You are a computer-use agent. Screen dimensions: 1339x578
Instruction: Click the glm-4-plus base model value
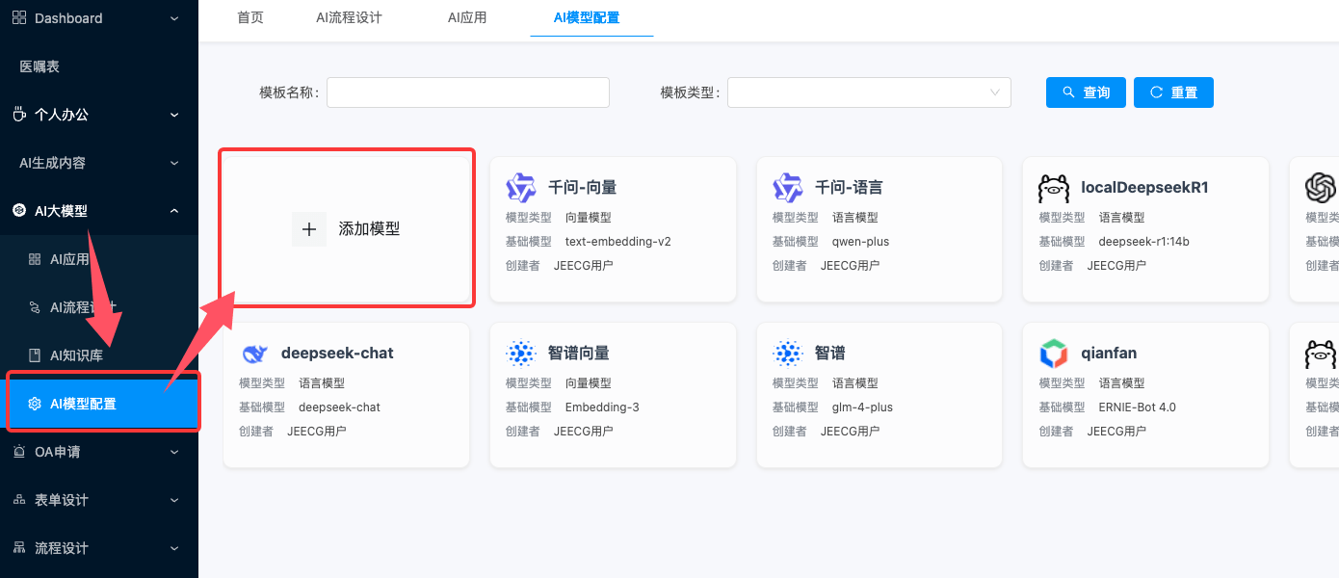pos(863,407)
